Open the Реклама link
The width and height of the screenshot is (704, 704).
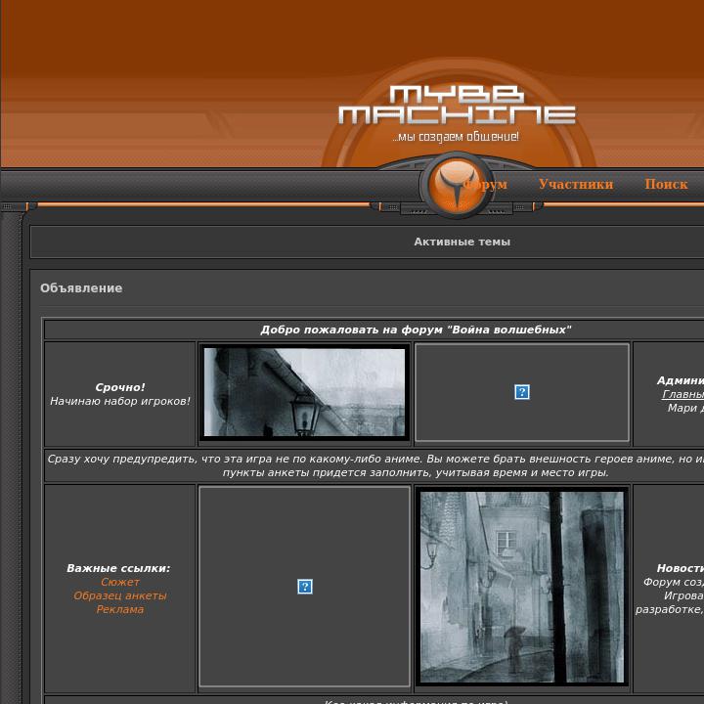pos(120,609)
